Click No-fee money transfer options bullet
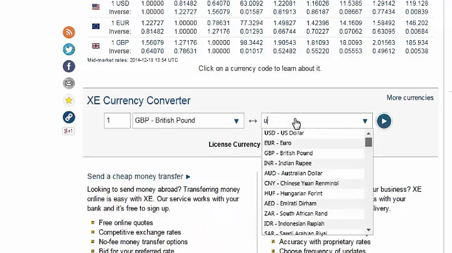This screenshot has height=253, width=452. (143, 242)
